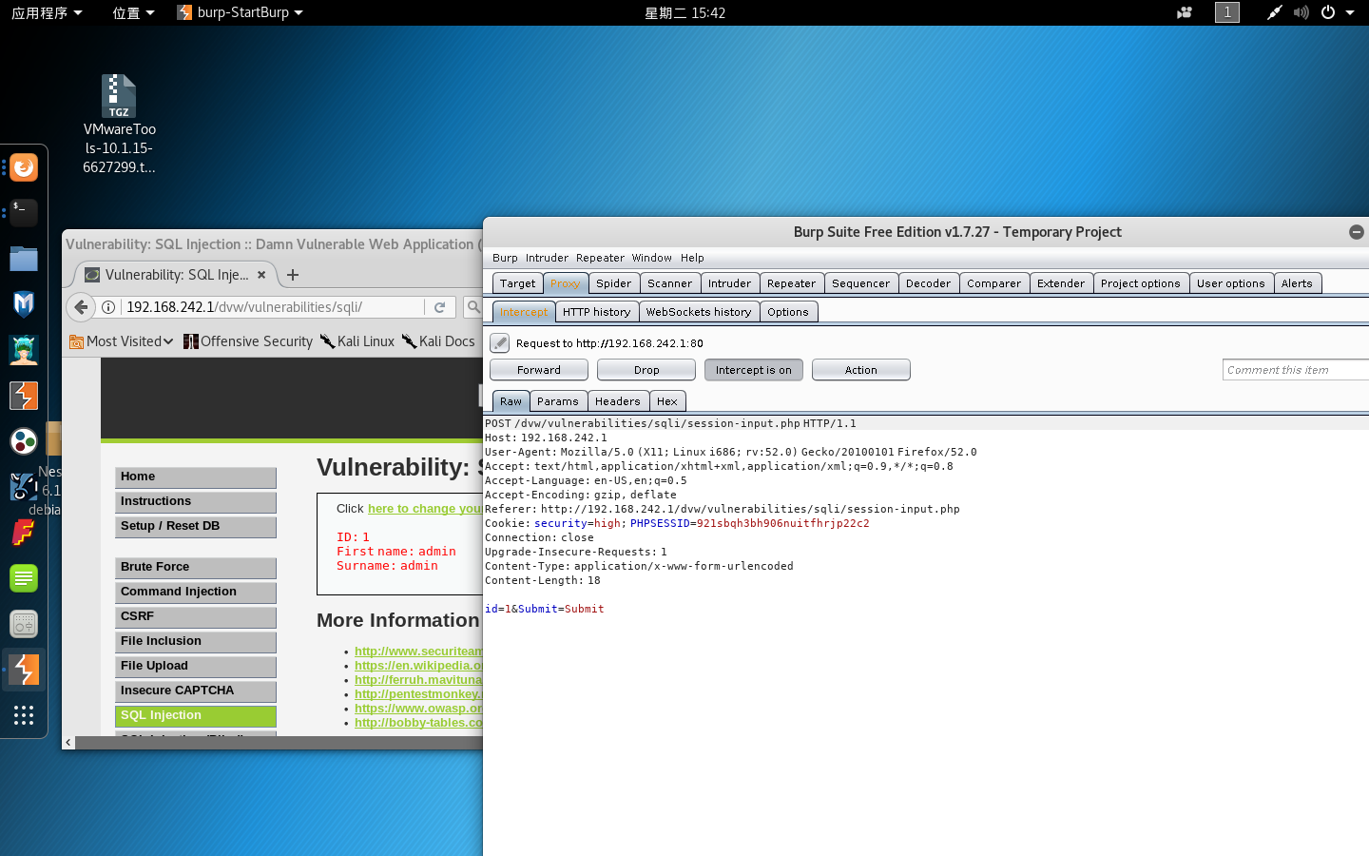
Task: Expand Most Visited bookmarks dropdown
Action: click(x=121, y=341)
